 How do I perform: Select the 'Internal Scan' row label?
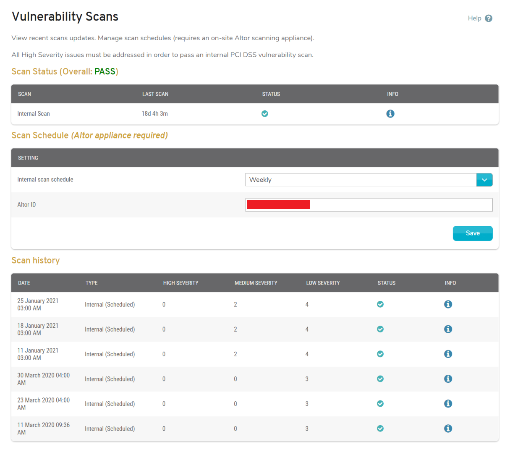(34, 114)
